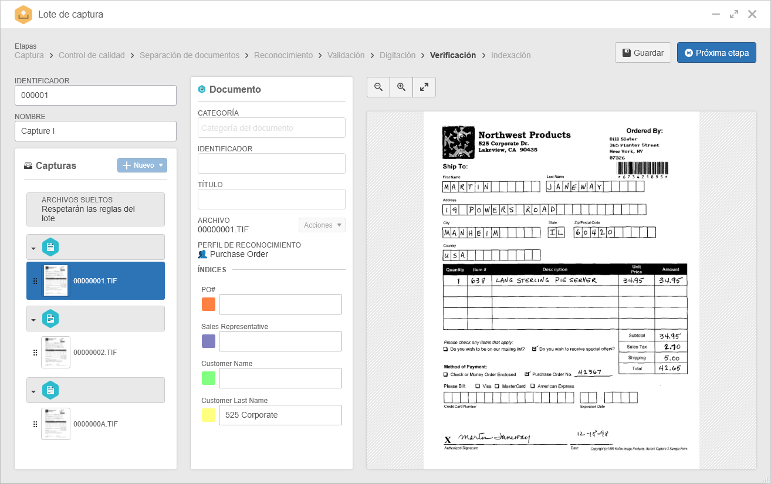This screenshot has height=484, width=771.
Task: Click the special offers checkbox on the form
Action: pos(535,348)
